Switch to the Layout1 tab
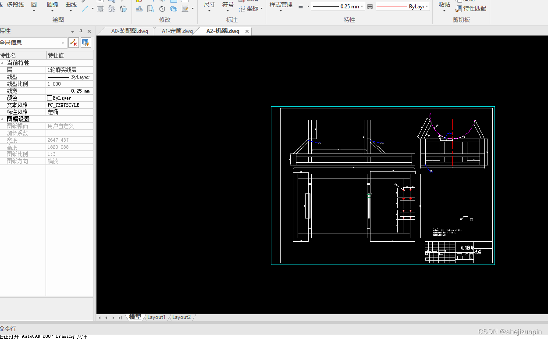 pos(157,317)
